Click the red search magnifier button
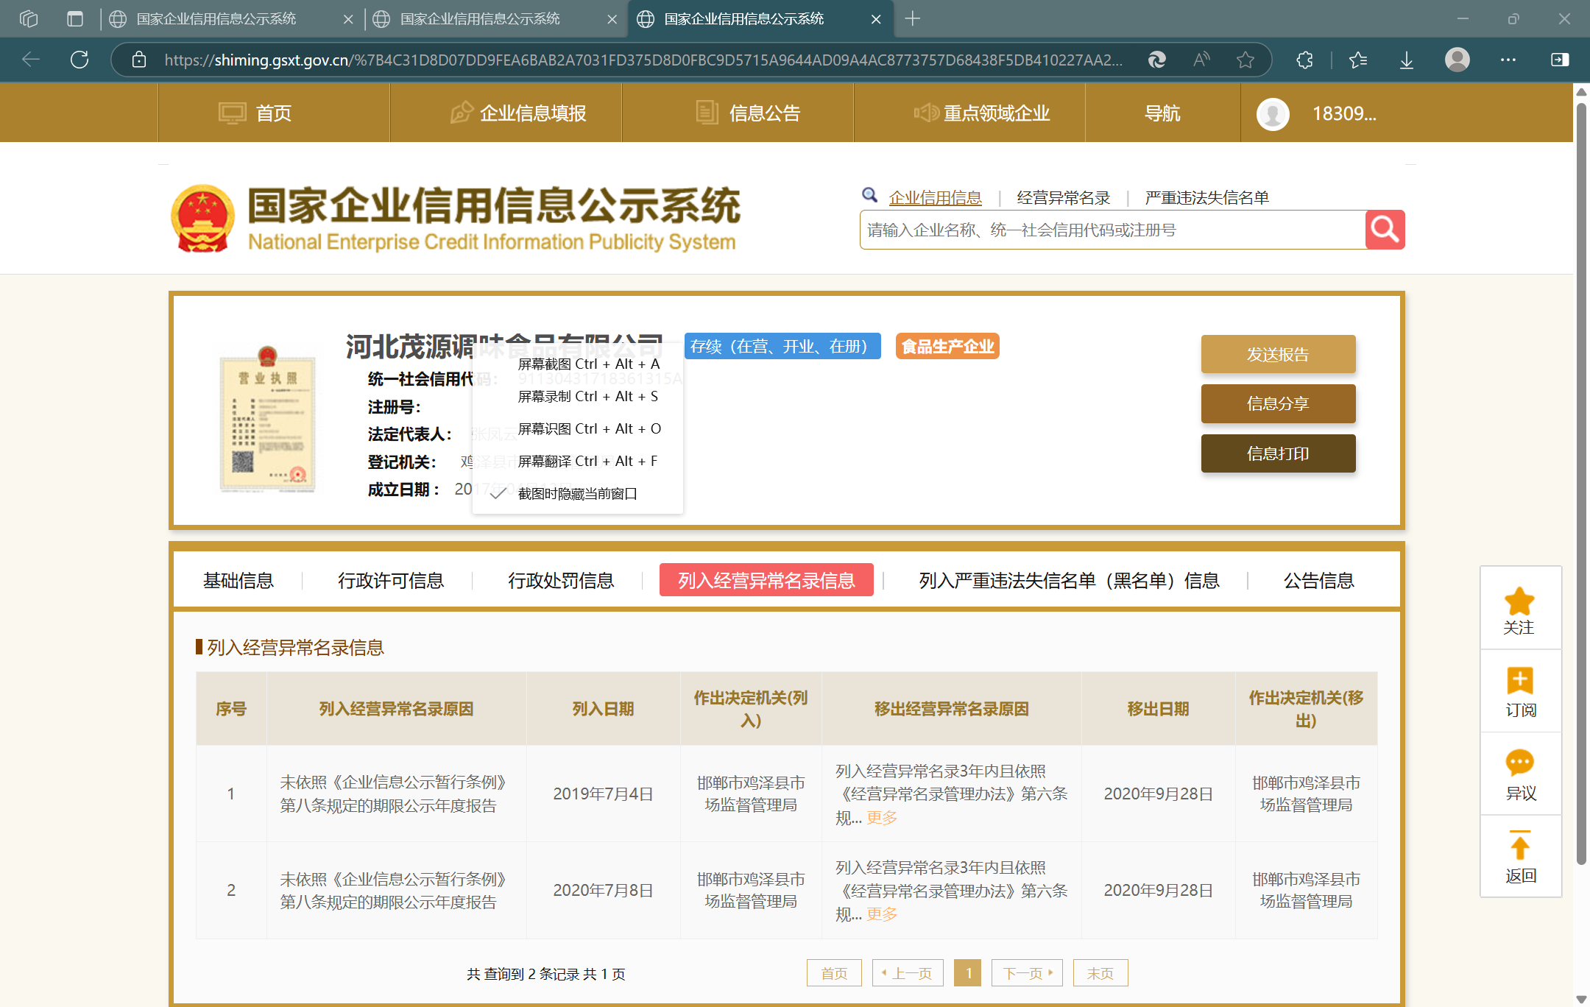 [1385, 230]
